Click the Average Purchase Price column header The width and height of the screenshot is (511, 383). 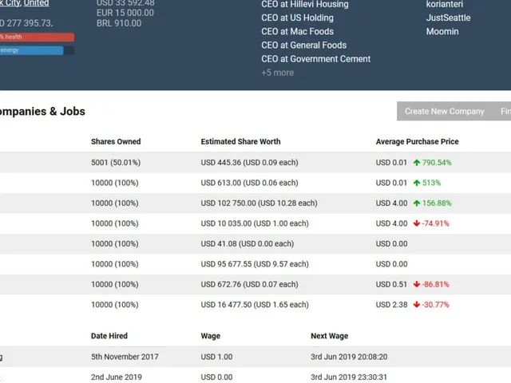(x=417, y=142)
